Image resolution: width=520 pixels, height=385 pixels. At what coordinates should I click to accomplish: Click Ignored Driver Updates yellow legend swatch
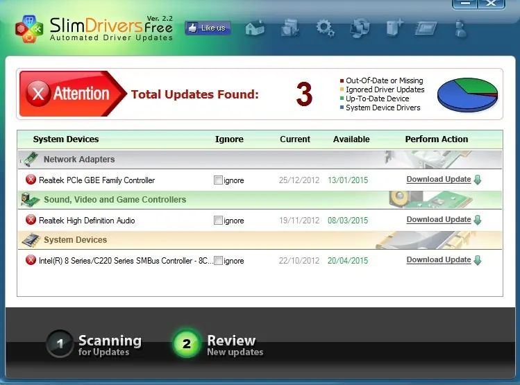pyautogui.click(x=342, y=89)
